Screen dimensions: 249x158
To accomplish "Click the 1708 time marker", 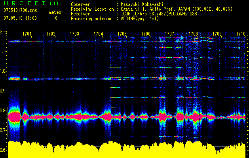I will tap(193, 34).
